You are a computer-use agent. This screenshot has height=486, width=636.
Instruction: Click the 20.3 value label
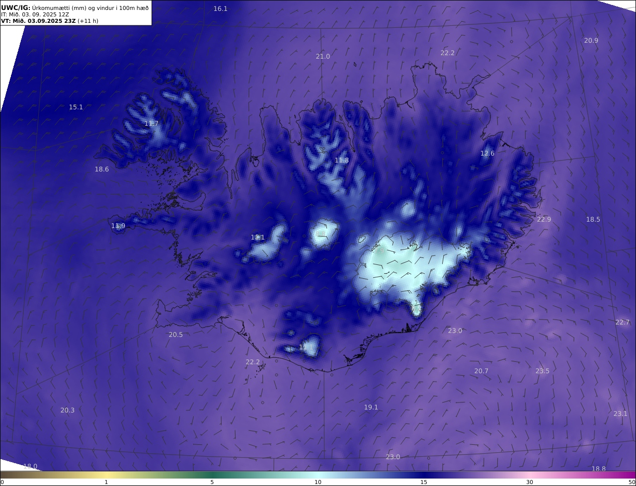[68, 410]
